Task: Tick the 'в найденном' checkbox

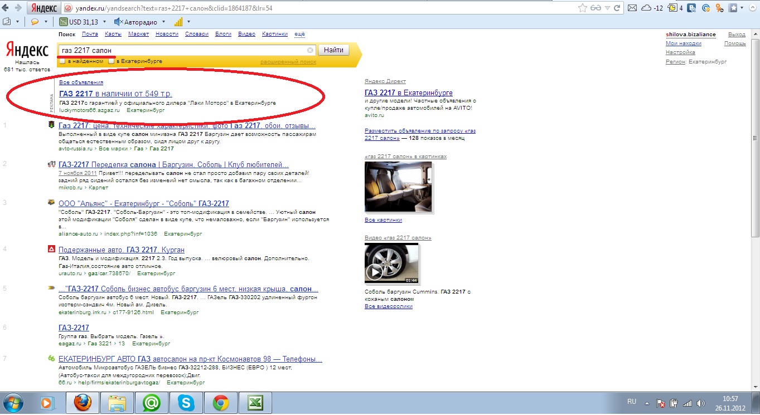Action: click(x=63, y=61)
